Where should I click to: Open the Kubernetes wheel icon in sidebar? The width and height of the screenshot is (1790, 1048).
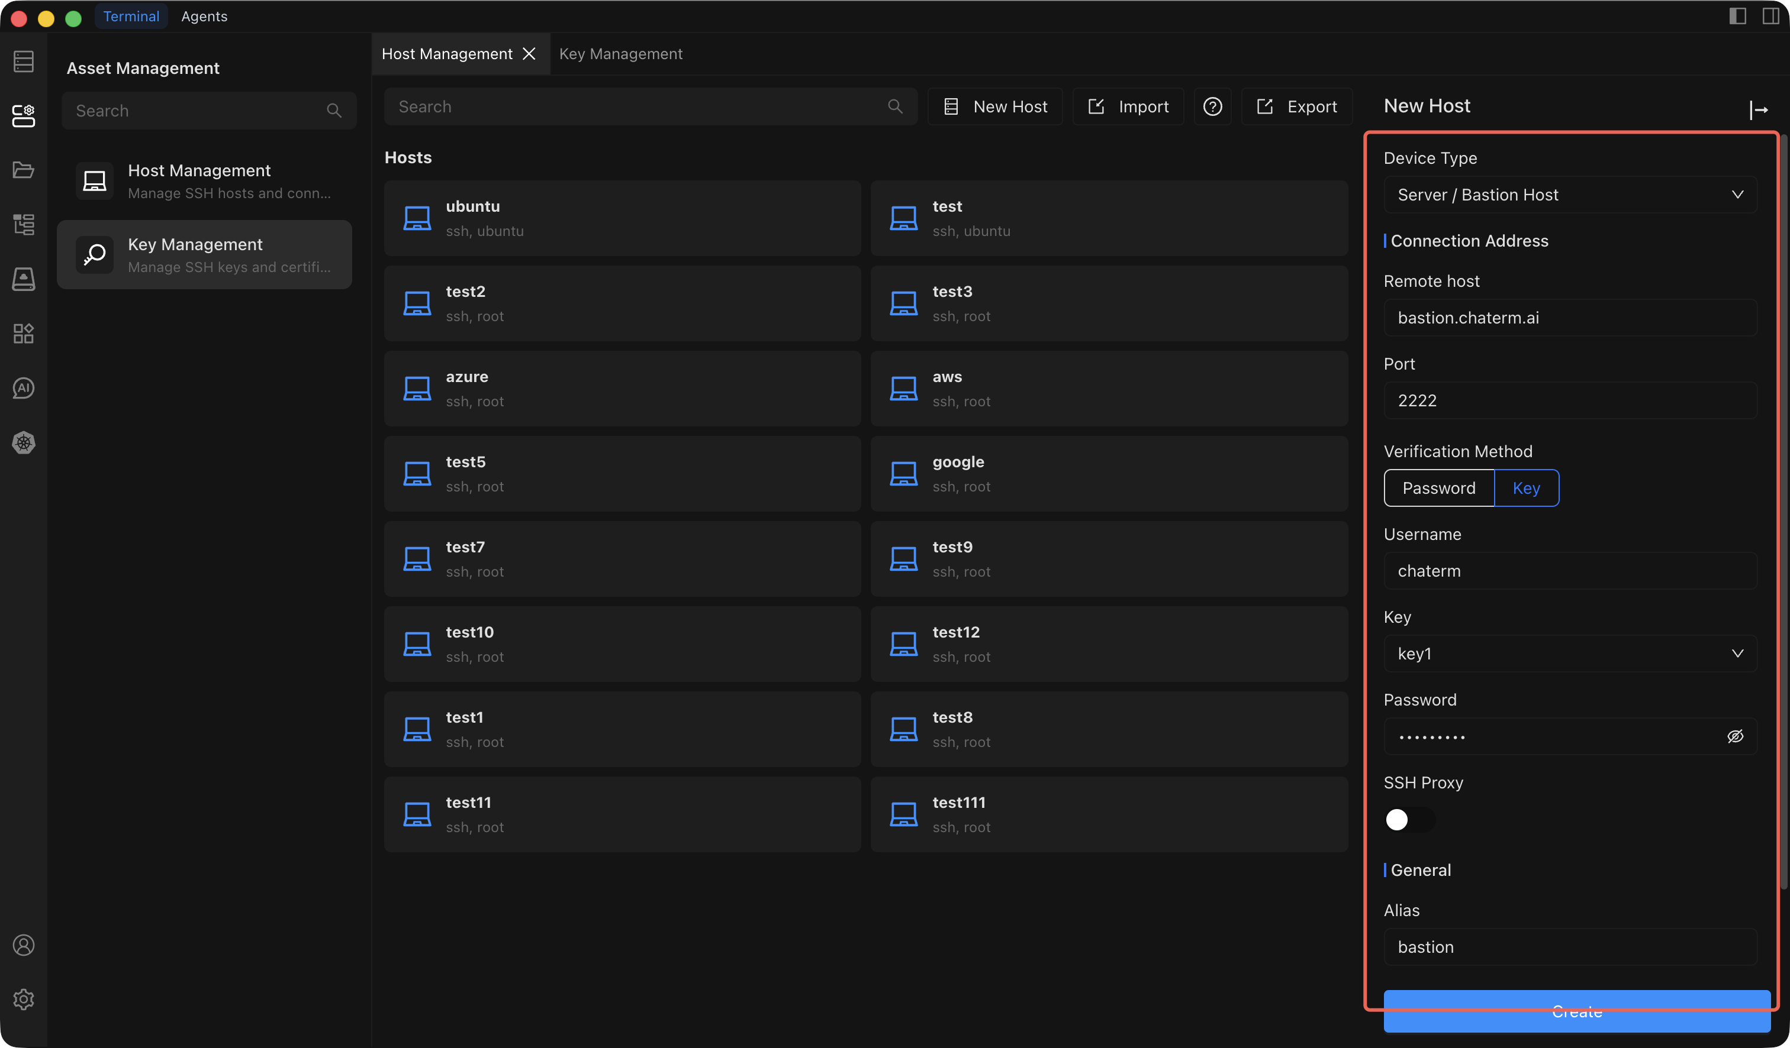point(24,443)
